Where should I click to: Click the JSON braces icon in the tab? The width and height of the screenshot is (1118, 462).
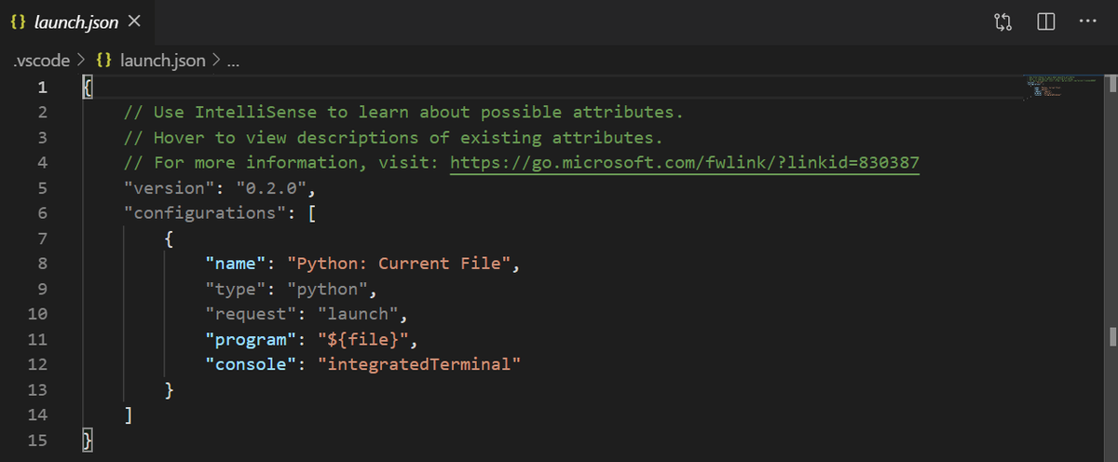(19, 21)
